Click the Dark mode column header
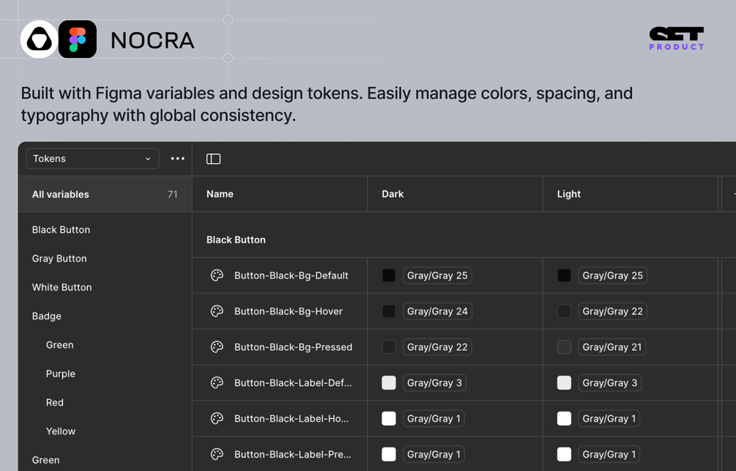This screenshot has height=471, width=736. 393,194
